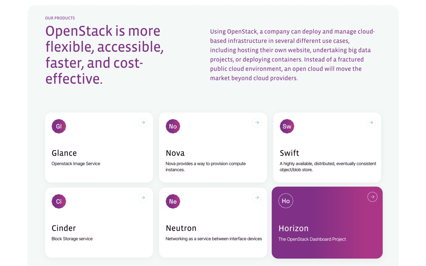This screenshot has height=266, width=426.
Task: Click the No badge icon on Nova card
Action: (x=173, y=126)
